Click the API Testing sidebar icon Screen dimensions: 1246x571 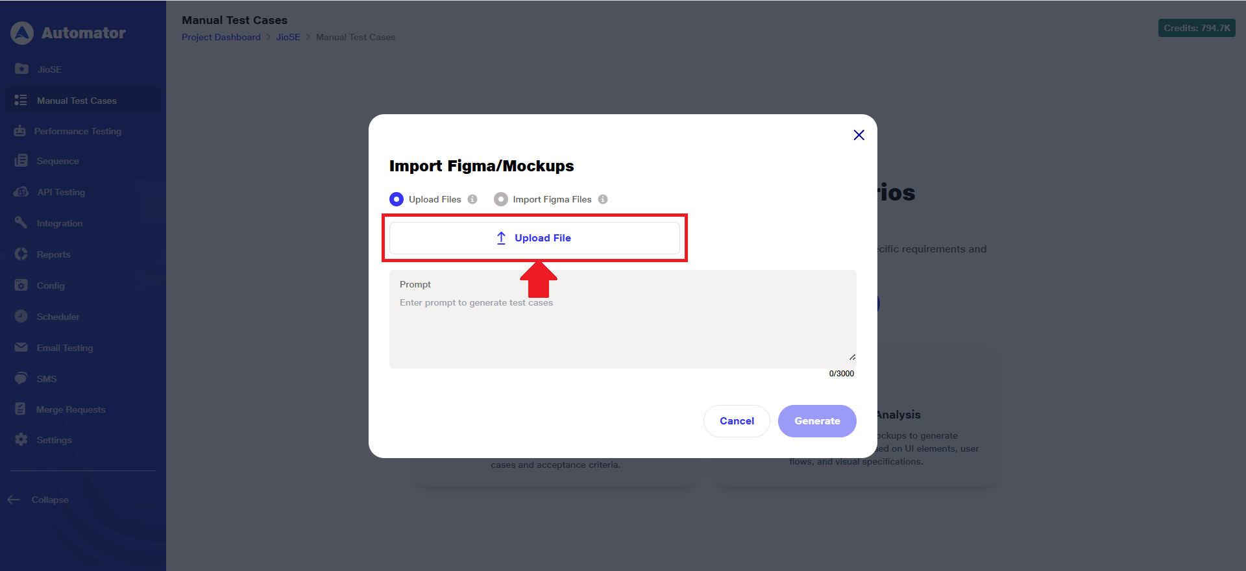(21, 192)
